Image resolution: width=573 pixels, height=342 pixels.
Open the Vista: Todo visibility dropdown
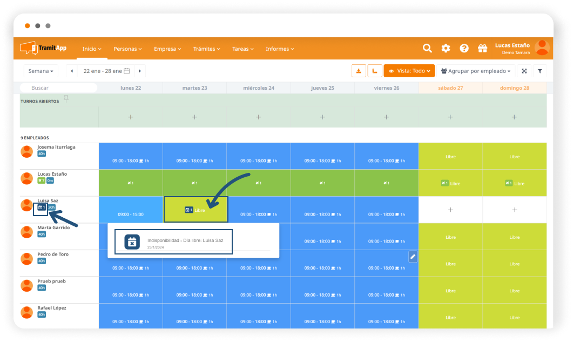409,71
